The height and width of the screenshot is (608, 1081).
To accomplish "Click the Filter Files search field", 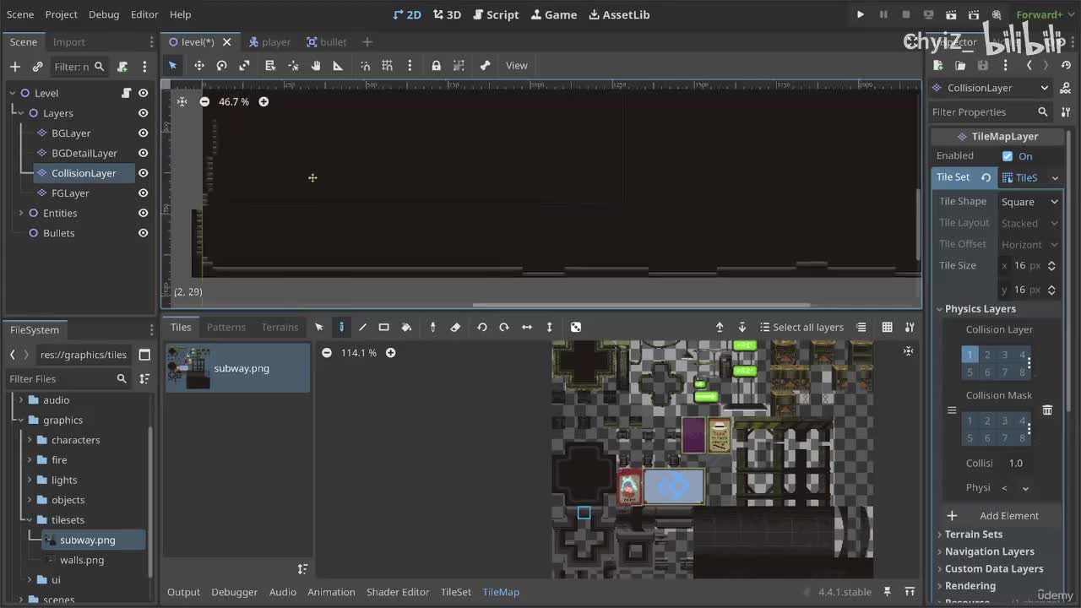I will click(x=59, y=379).
